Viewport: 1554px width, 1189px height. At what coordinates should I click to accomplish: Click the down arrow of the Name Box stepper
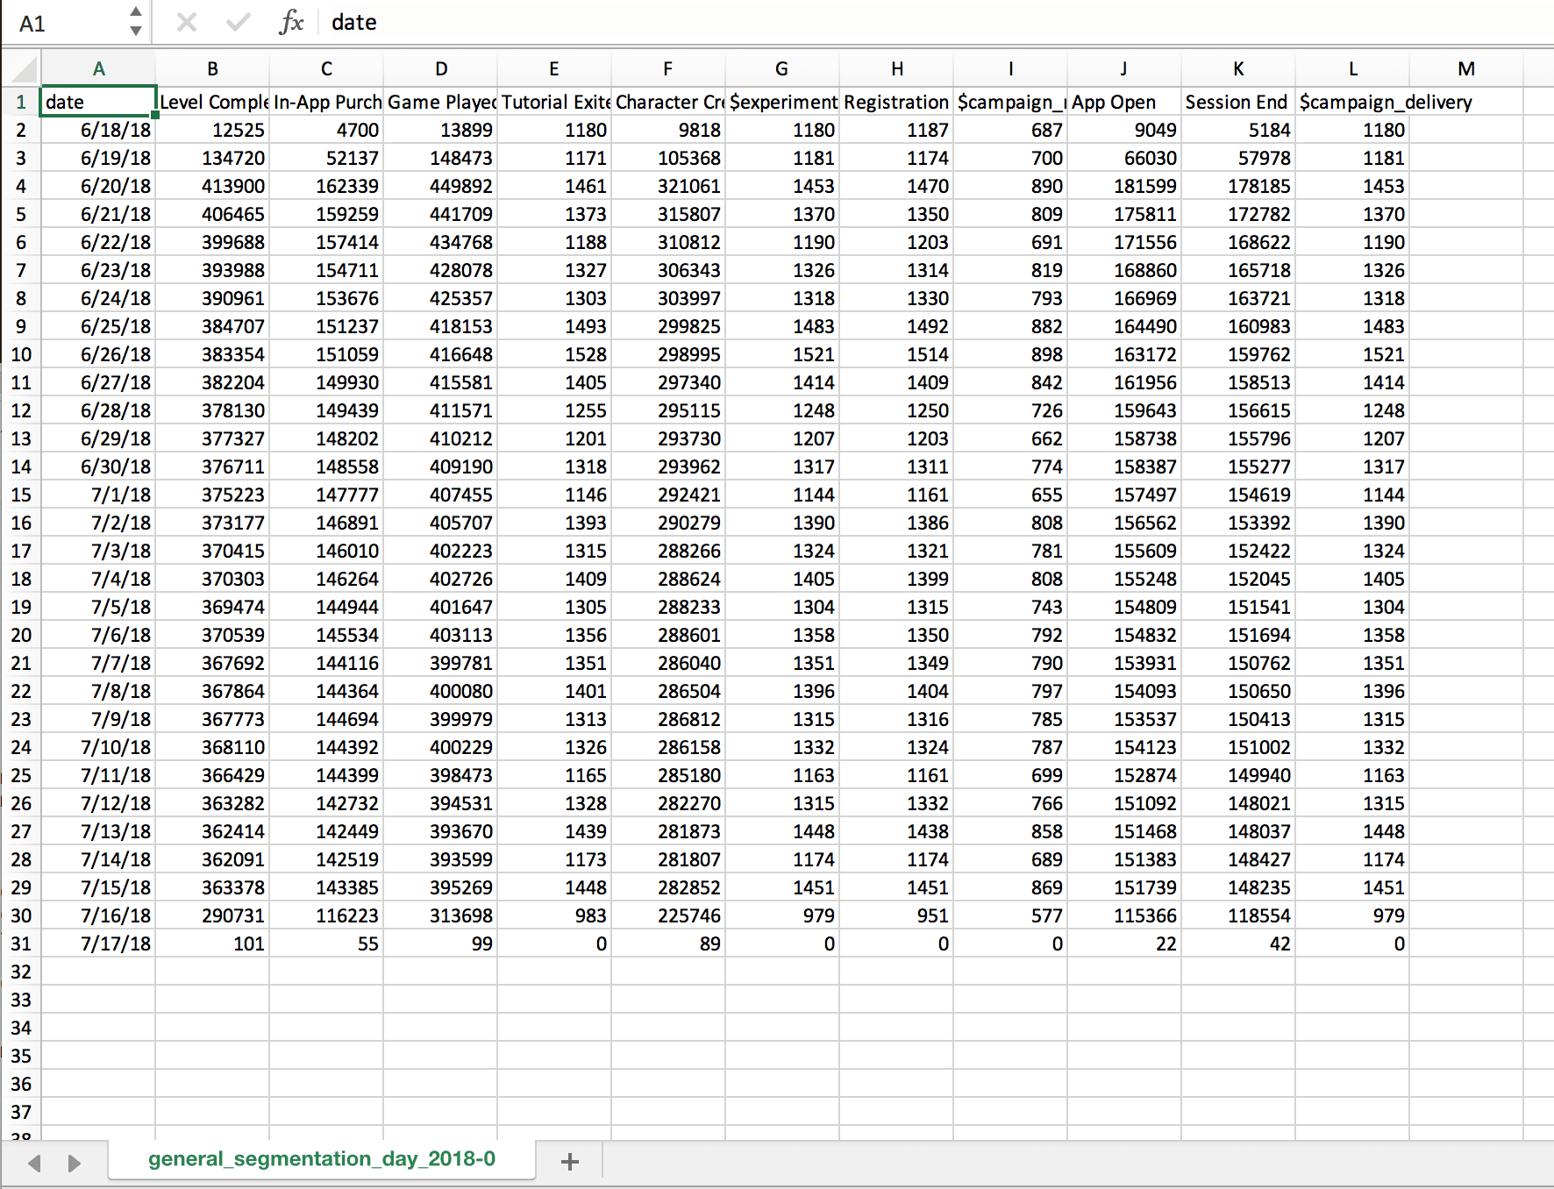[x=136, y=32]
